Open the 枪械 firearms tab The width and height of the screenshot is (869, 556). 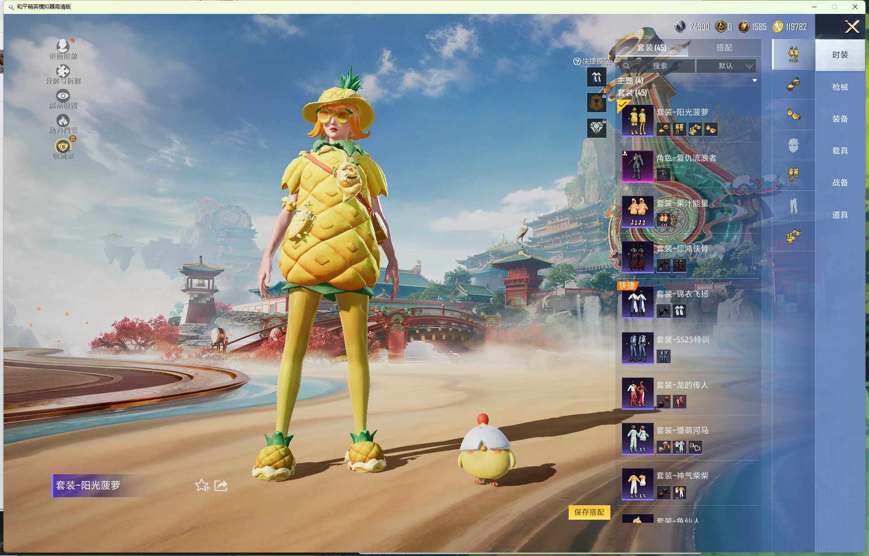click(840, 87)
